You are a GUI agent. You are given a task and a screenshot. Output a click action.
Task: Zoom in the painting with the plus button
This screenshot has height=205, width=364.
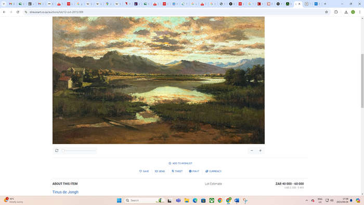pyautogui.click(x=260, y=151)
